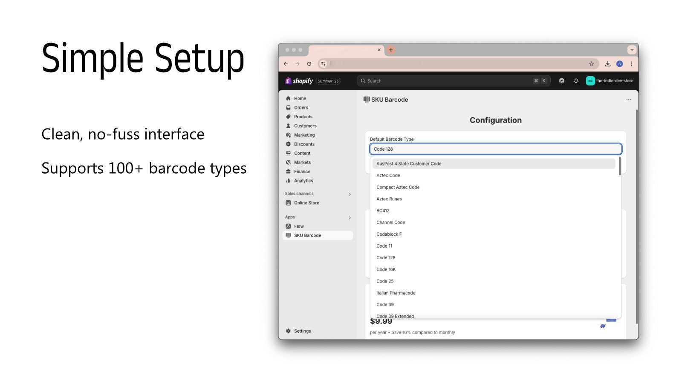Click the browser forward arrow
The width and height of the screenshot is (682, 383).
[x=297, y=64]
